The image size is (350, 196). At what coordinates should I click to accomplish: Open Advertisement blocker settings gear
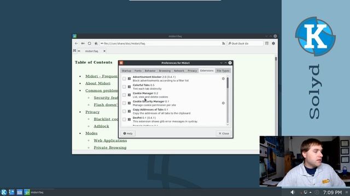[x=223, y=78]
